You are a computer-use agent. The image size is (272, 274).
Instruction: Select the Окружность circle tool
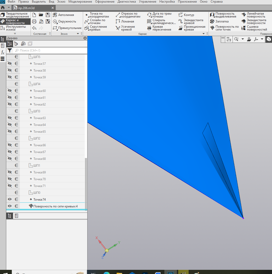click(x=65, y=21)
